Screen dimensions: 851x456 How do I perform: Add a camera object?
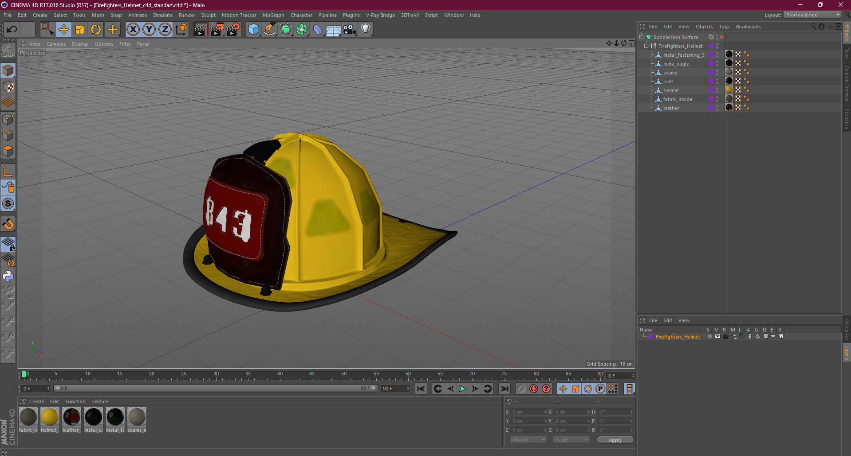click(350, 30)
